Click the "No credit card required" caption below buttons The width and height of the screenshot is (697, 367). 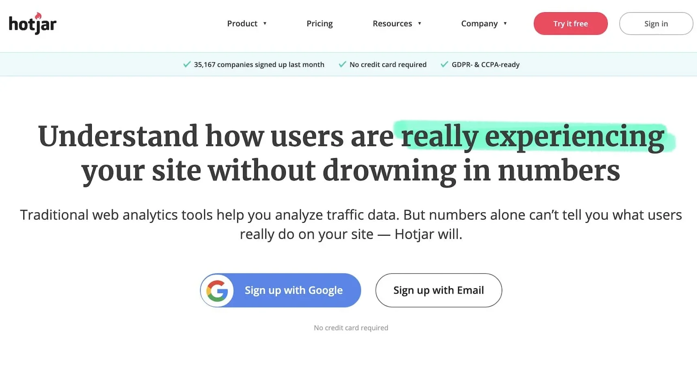[351, 328]
